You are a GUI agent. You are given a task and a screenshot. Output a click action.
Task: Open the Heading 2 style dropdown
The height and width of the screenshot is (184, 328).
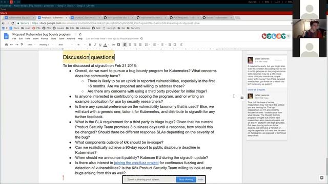point(46,44)
